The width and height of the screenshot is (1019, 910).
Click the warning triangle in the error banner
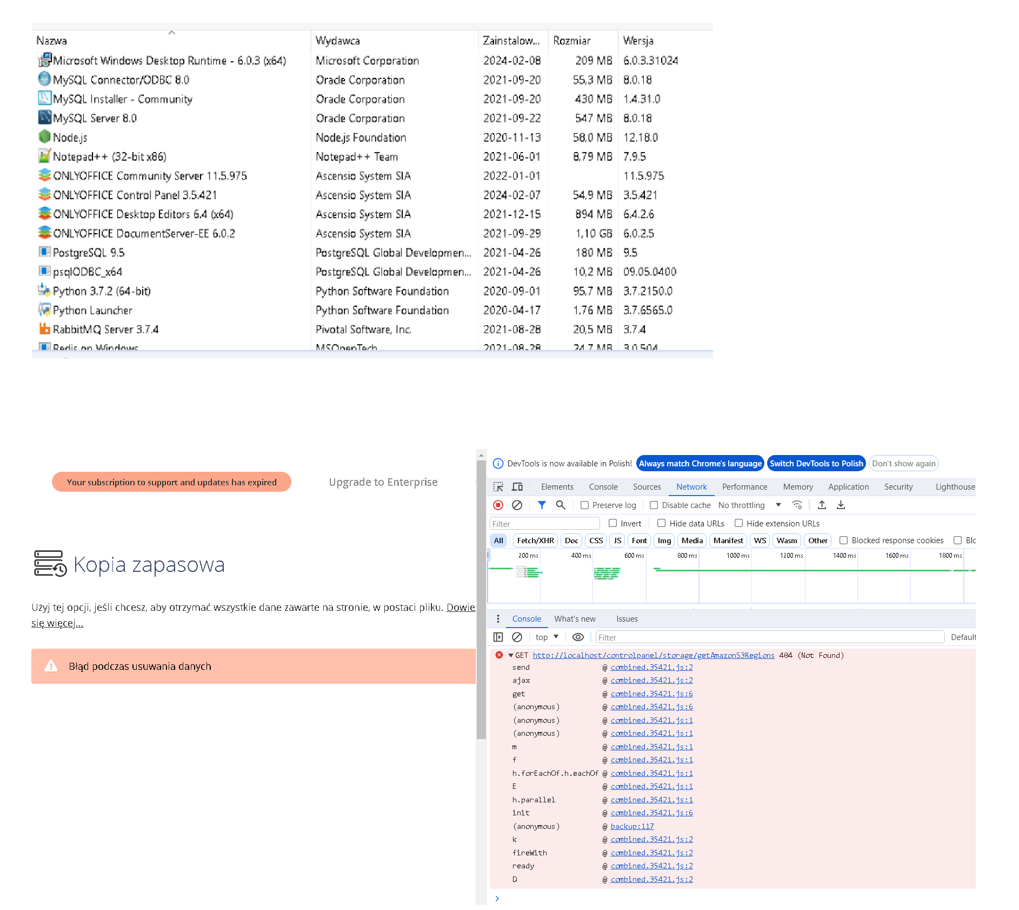click(x=51, y=666)
